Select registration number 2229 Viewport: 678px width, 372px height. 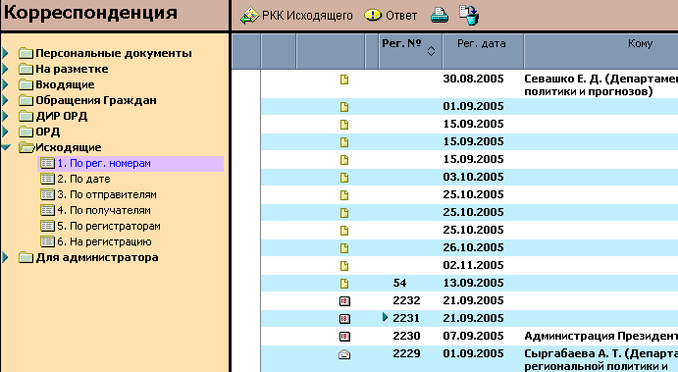coord(406,353)
